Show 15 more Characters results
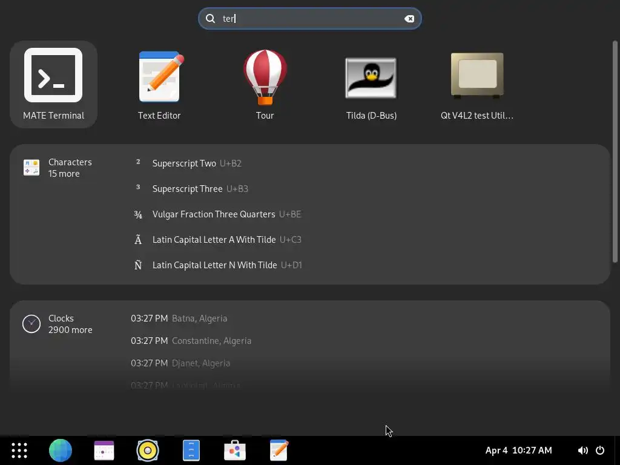Screen dimensions: 620x465 click(64, 174)
